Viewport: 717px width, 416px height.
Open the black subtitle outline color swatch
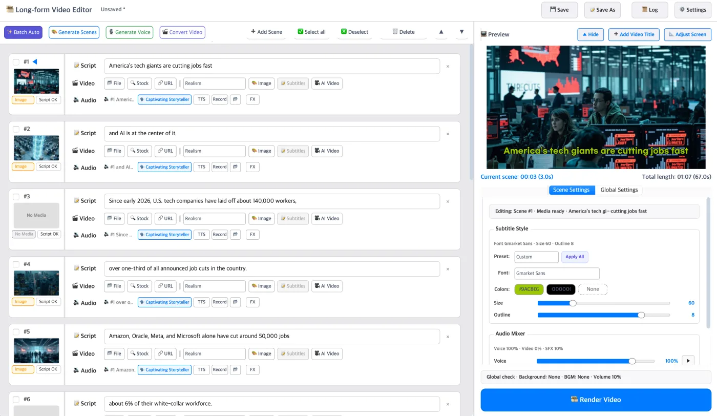point(561,289)
